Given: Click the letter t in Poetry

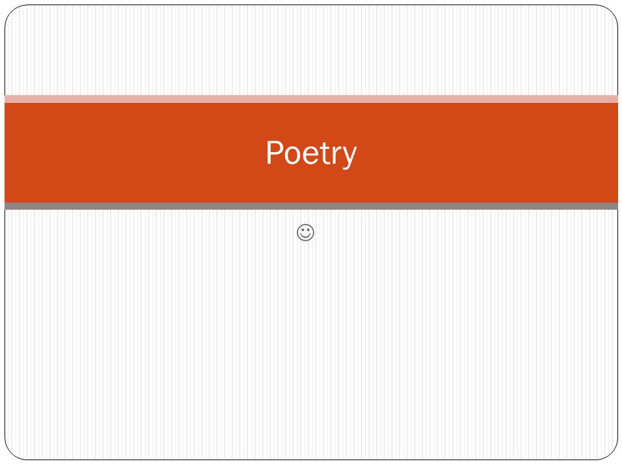Looking at the screenshot, I should pos(324,153).
